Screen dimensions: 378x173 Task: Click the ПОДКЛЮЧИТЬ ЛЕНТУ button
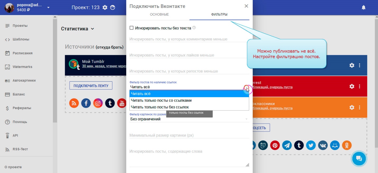coord(91,86)
